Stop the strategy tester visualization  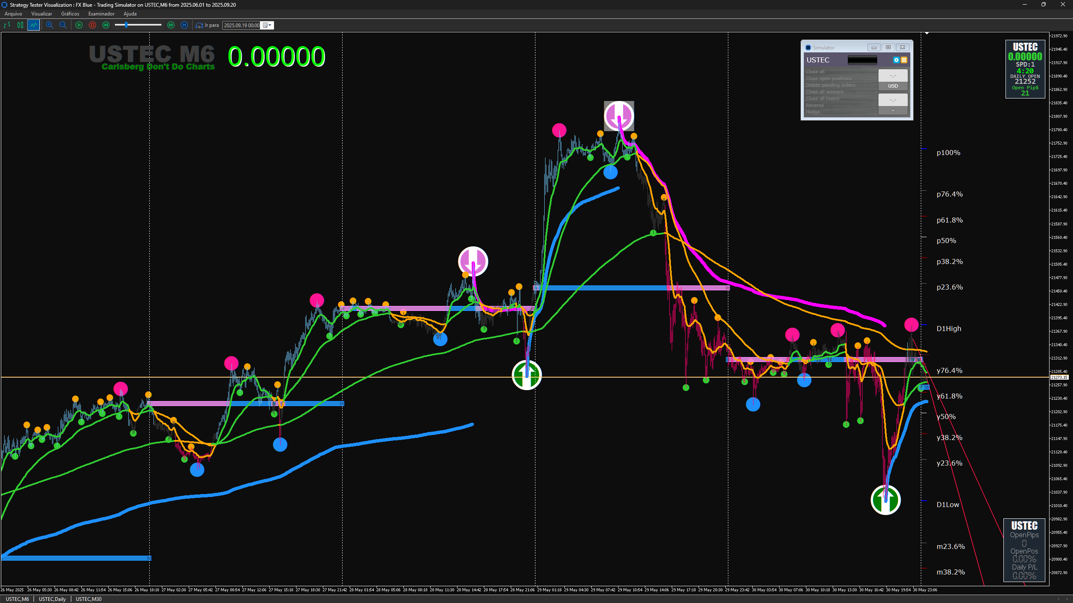pyautogui.click(x=92, y=25)
